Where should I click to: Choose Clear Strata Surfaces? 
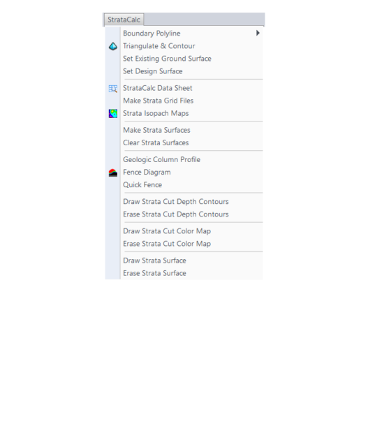184,142
